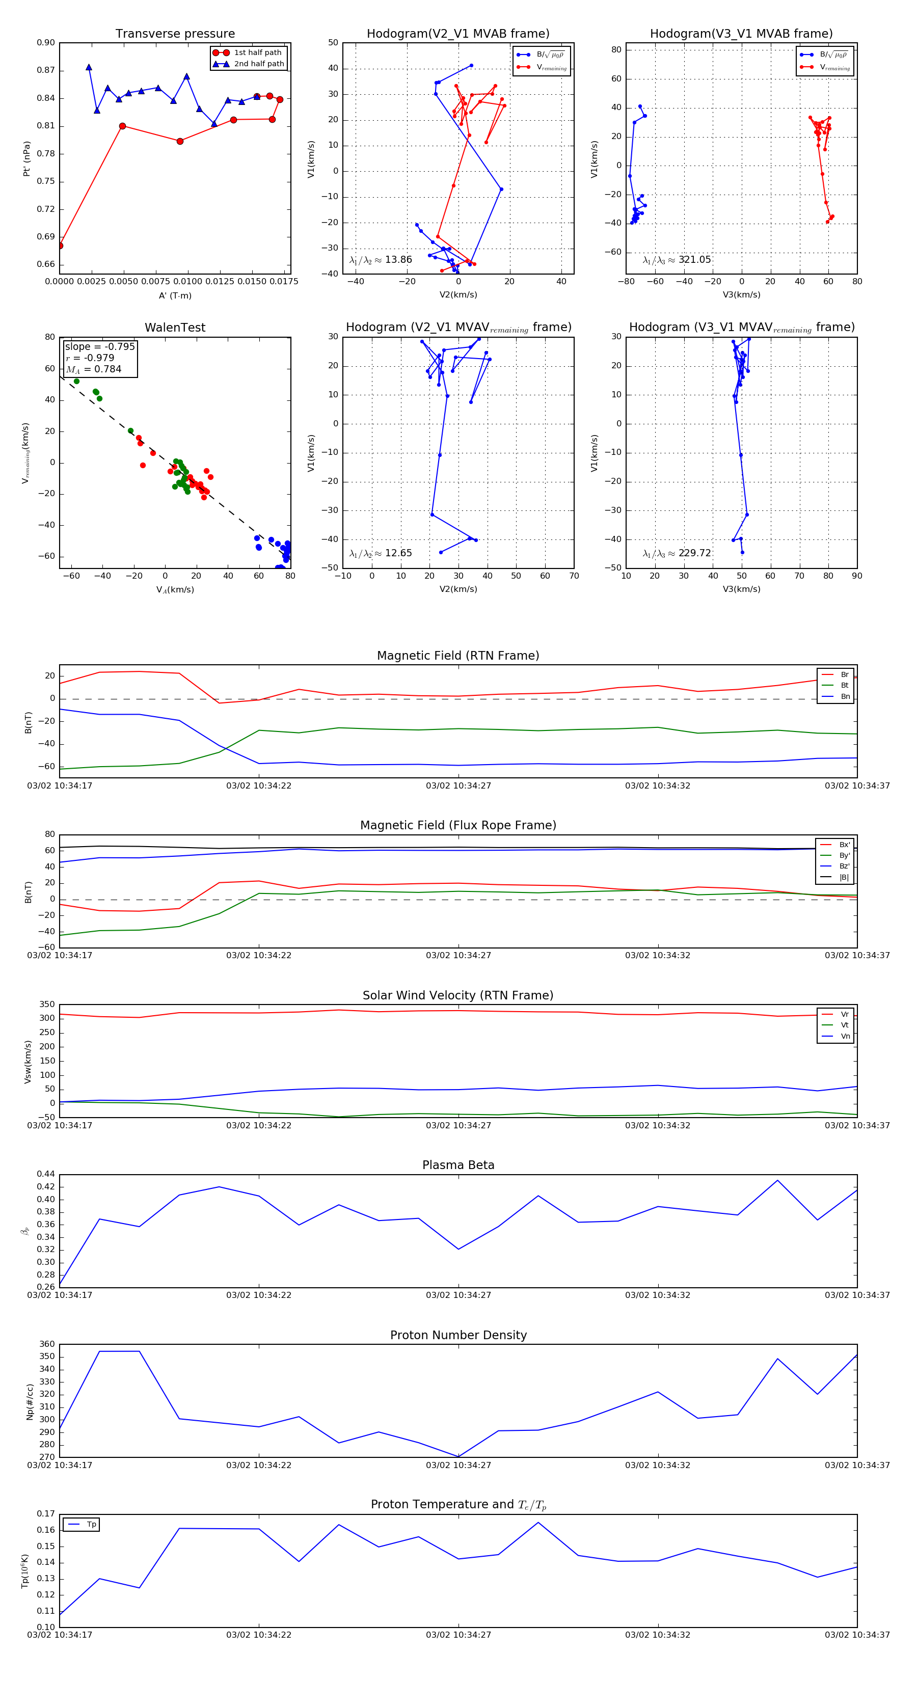The height and width of the screenshot is (1681, 917).
Task: Click the 'Tp' legend entry
Action: pyautogui.click(x=82, y=1525)
